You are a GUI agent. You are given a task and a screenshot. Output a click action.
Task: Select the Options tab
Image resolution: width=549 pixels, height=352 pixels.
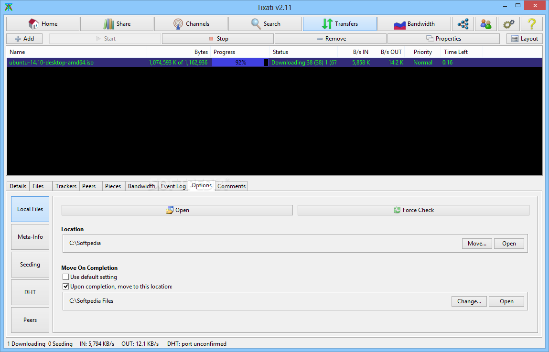(202, 185)
